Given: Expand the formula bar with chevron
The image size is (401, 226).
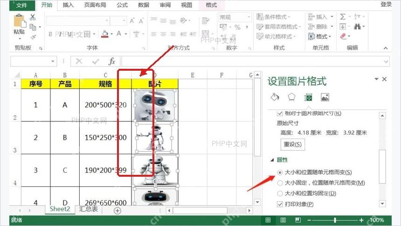Looking at the screenshot, I should (x=386, y=61).
